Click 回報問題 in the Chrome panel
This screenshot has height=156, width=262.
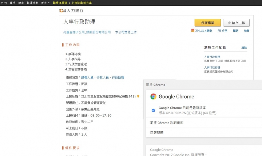pyautogui.click(x=158, y=132)
